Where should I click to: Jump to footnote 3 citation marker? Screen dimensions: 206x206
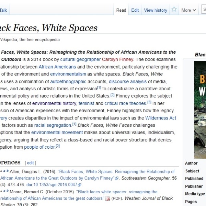pyautogui.click(x=149, y=102)
